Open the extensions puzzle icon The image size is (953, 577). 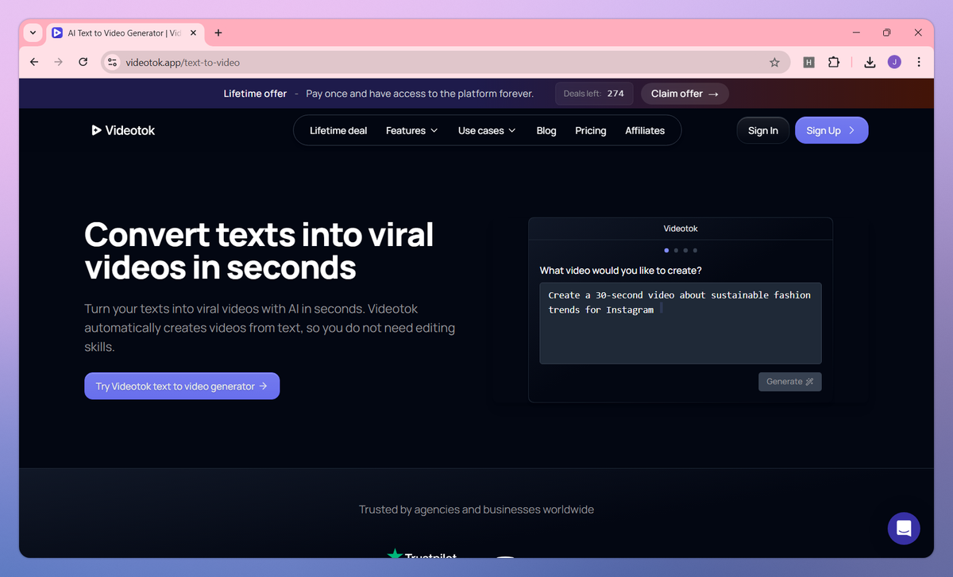click(834, 62)
